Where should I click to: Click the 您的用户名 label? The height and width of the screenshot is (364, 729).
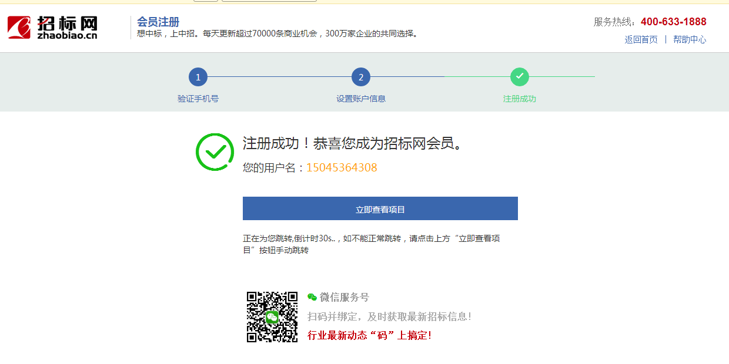tap(274, 167)
